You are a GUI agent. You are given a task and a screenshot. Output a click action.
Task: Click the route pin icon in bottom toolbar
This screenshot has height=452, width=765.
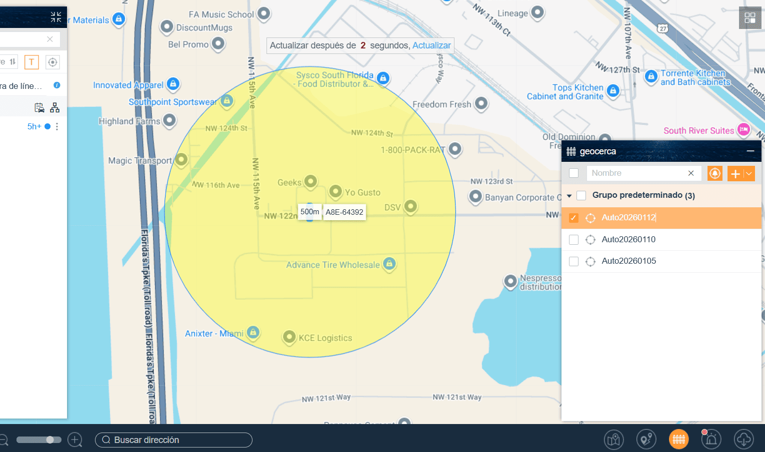click(x=646, y=440)
